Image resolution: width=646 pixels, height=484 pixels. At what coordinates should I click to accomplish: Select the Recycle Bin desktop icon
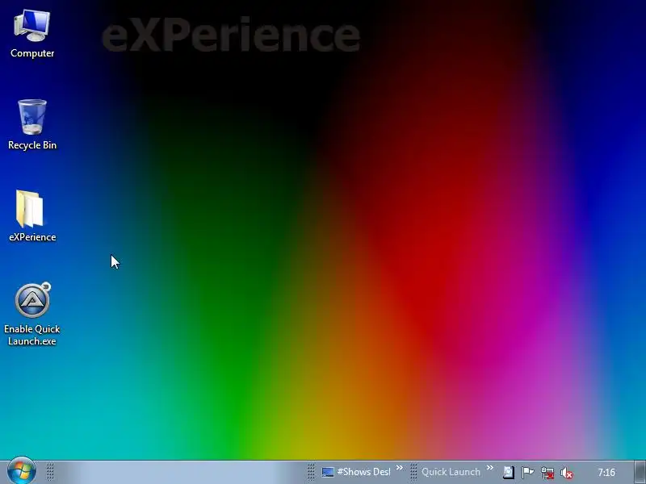click(x=32, y=125)
